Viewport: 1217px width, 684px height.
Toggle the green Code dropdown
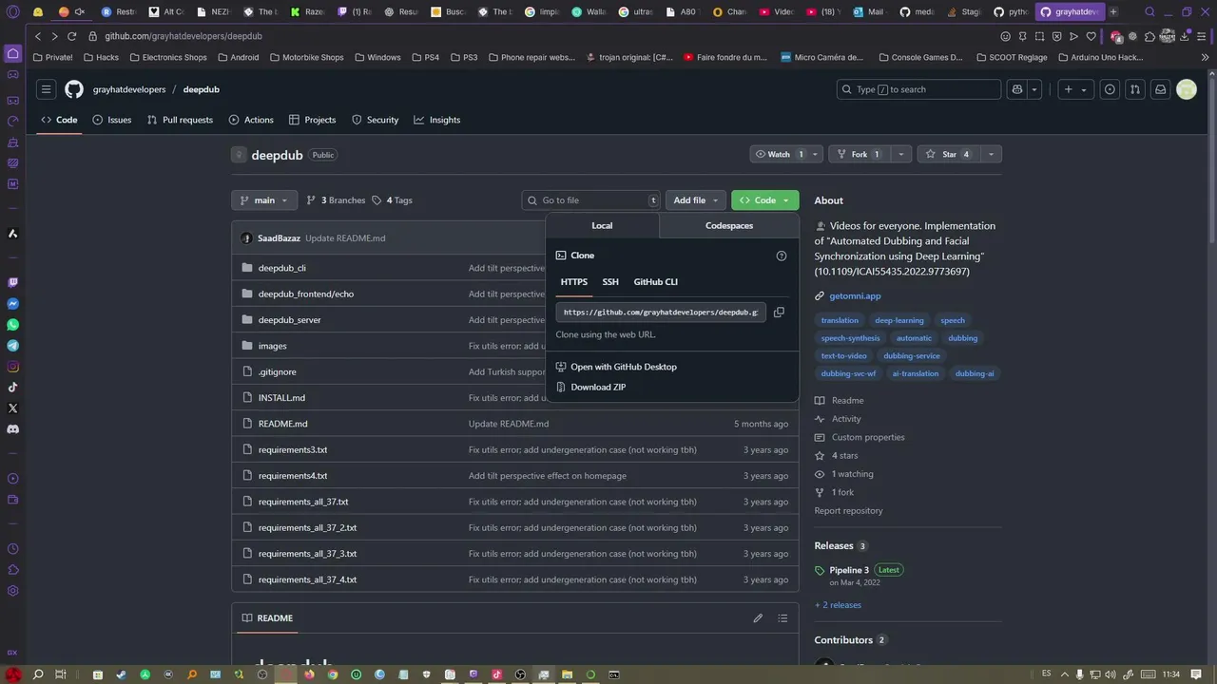(x=764, y=200)
